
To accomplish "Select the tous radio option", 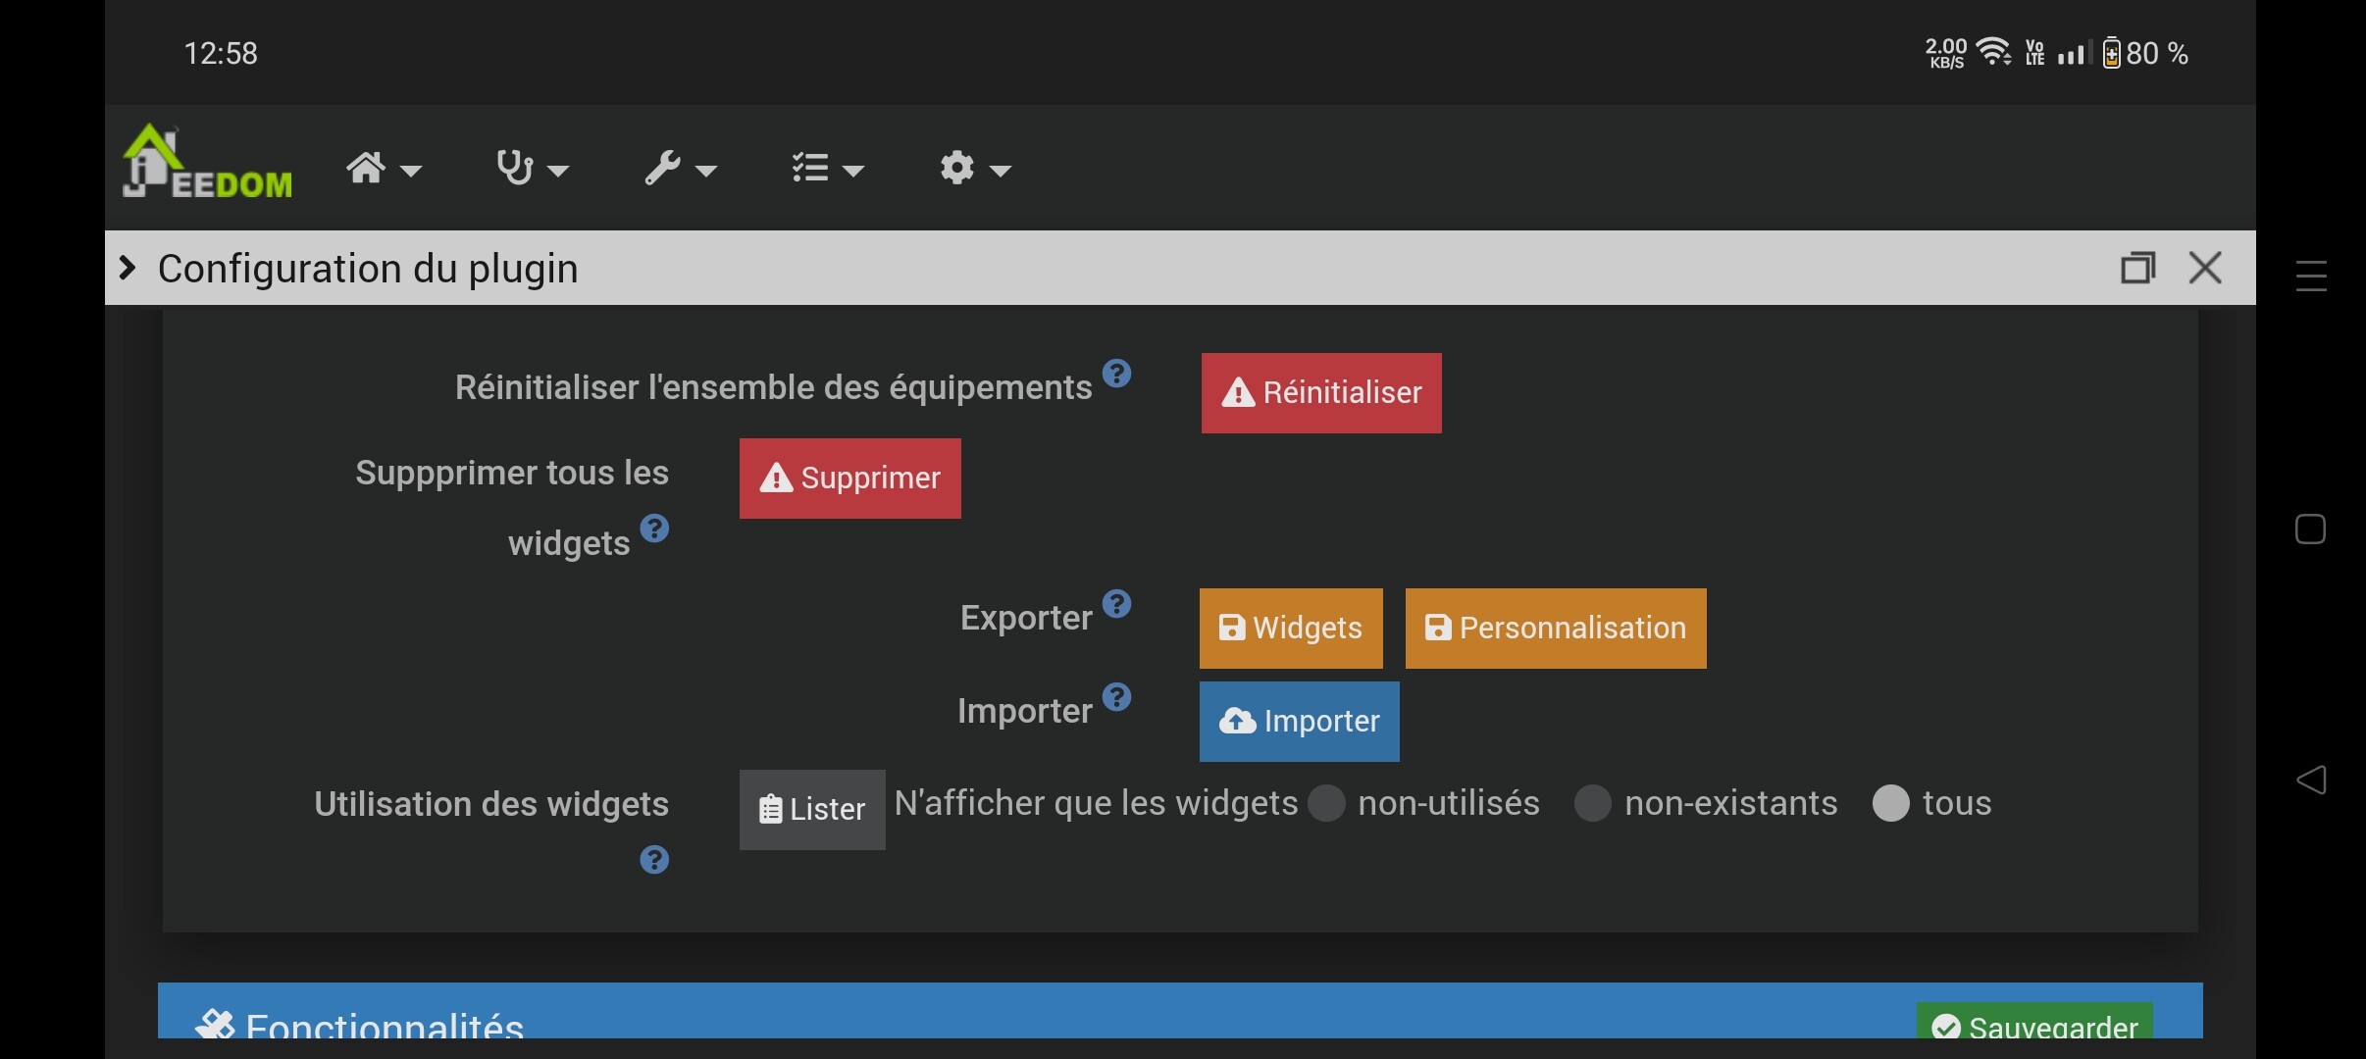I will [1891, 804].
